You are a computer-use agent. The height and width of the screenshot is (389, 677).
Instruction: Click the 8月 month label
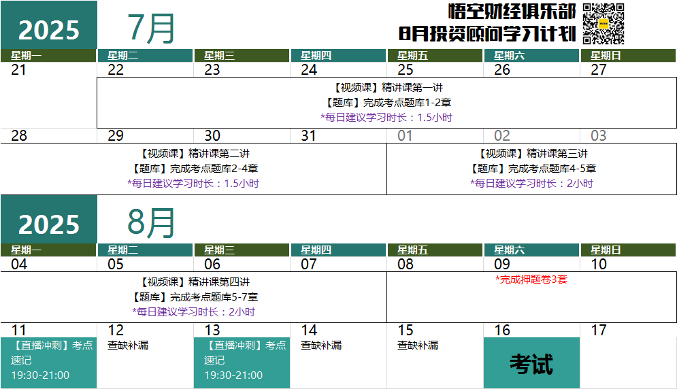tap(152, 222)
